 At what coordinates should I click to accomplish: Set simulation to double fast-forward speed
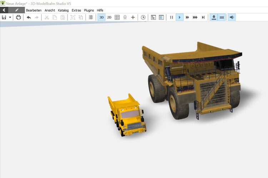pyautogui.click(x=187, y=17)
